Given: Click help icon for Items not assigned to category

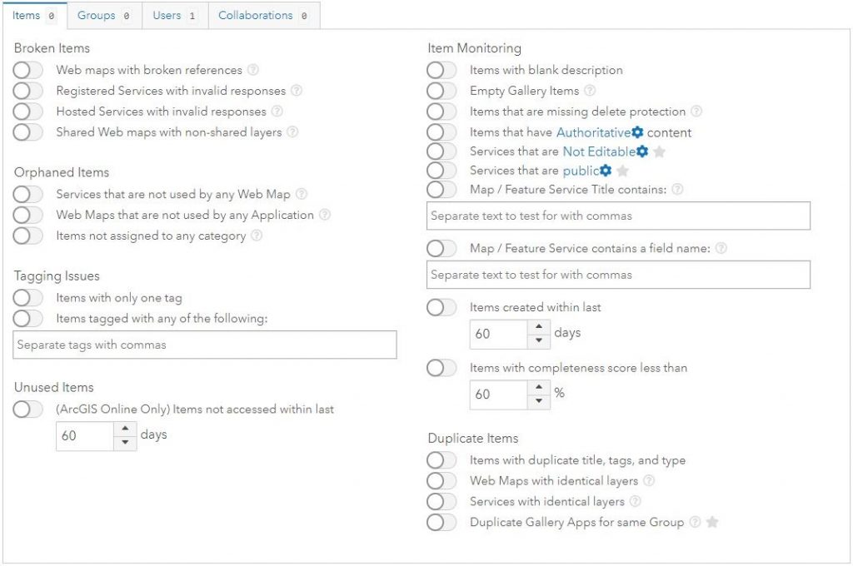Looking at the screenshot, I should (257, 236).
